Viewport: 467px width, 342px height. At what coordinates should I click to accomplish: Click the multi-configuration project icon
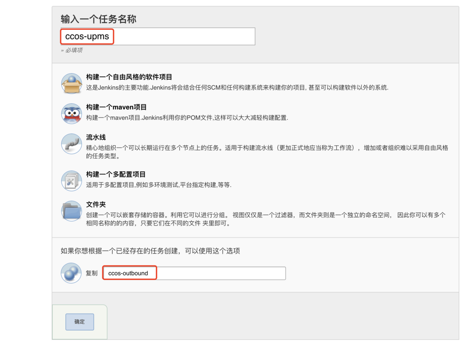pyautogui.click(x=71, y=181)
